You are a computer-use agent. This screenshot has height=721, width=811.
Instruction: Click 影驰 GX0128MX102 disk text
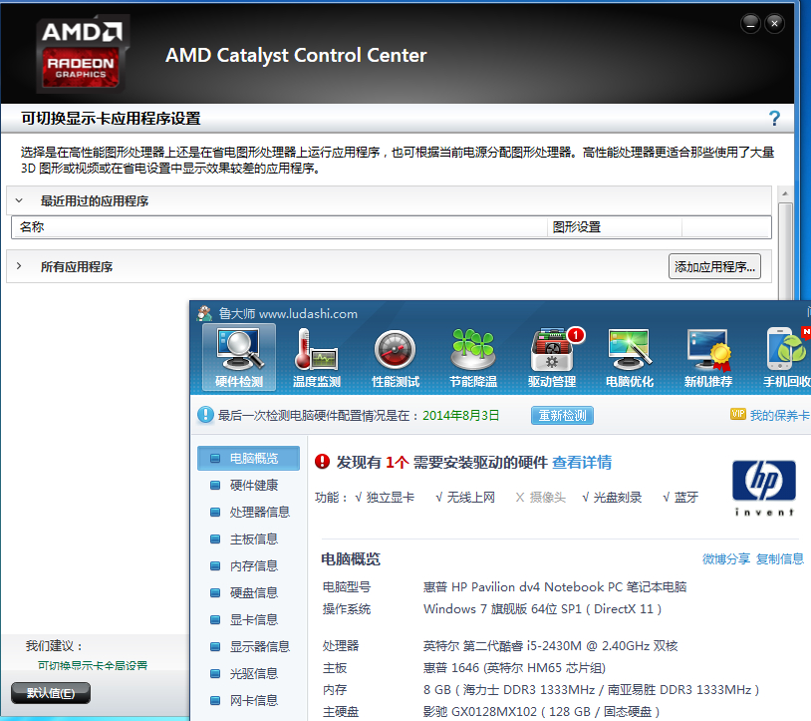pos(541,711)
